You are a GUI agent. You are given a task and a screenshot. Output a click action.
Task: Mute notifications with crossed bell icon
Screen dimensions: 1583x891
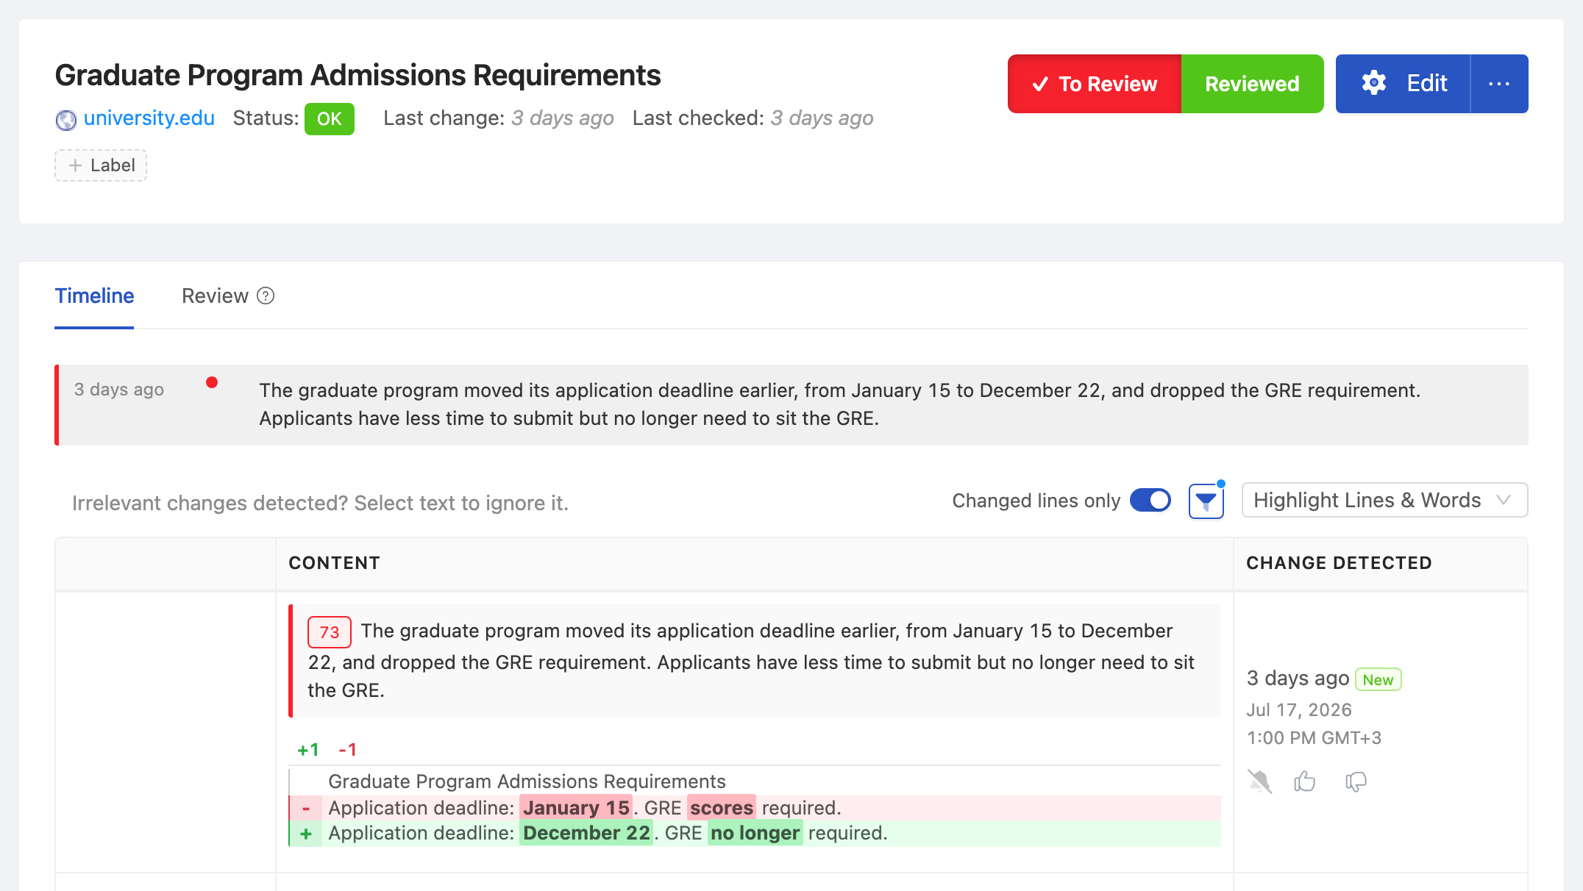pyautogui.click(x=1259, y=781)
